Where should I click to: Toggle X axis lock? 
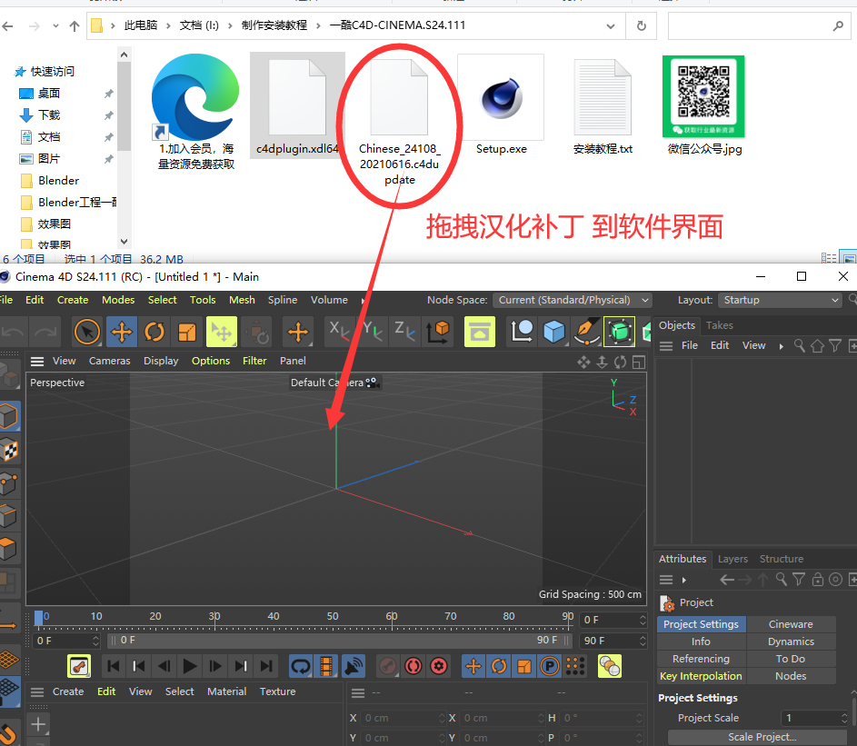[x=339, y=331]
